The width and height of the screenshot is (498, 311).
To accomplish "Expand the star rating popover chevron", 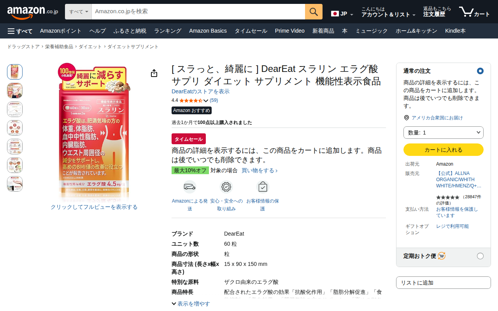I will pos(206,101).
